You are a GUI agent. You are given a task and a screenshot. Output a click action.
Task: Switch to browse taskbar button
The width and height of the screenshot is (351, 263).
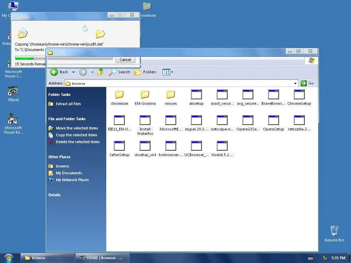point(47,258)
